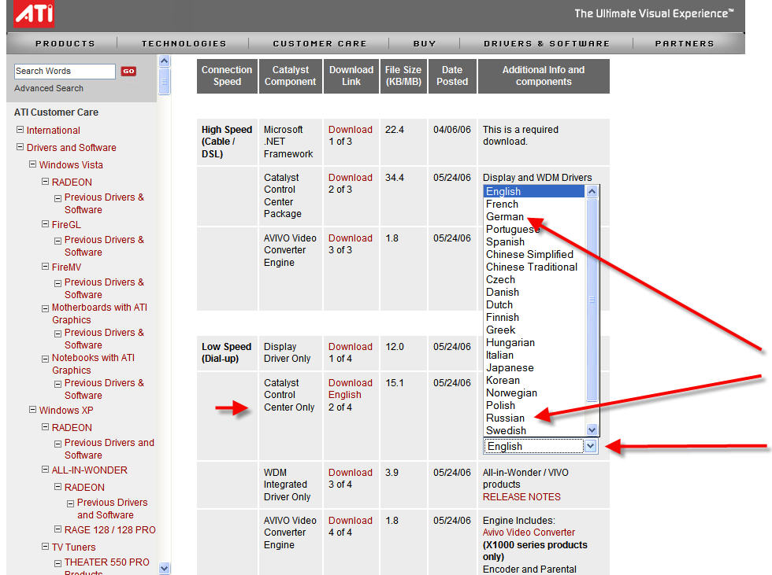Collapse the International tree node
The height and width of the screenshot is (575, 772).
coord(20,131)
